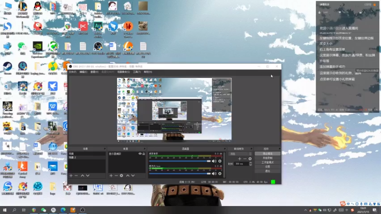Mute the 桌面音频 channel with its speaker icon

coord(214,161)
